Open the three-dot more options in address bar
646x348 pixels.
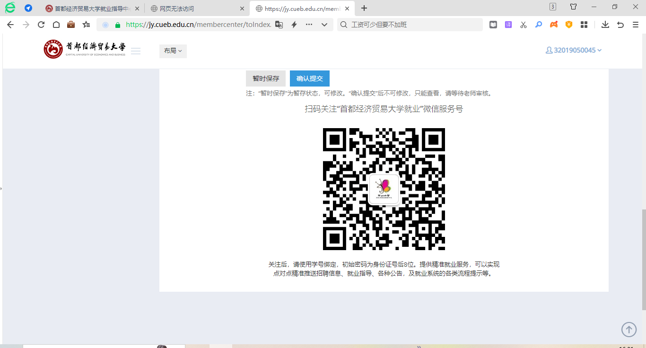[309, 25]
